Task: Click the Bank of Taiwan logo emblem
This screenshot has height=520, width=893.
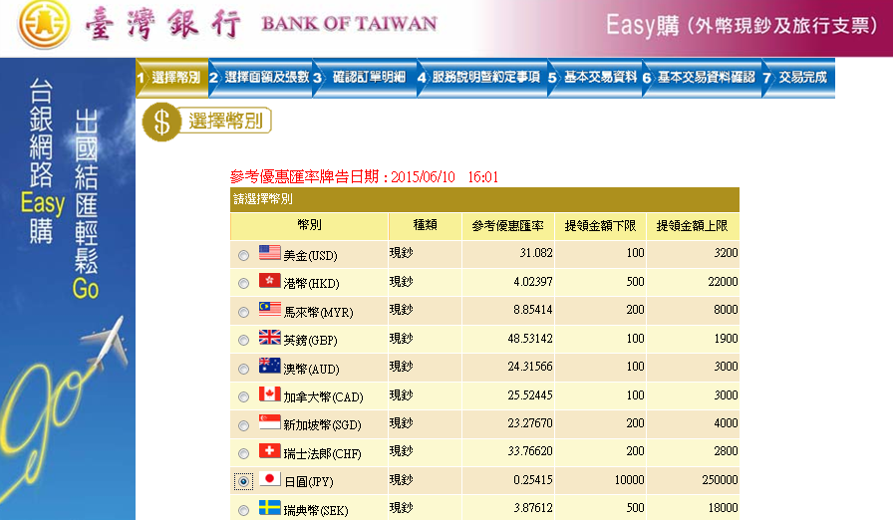Action: (x=44, y=25)
